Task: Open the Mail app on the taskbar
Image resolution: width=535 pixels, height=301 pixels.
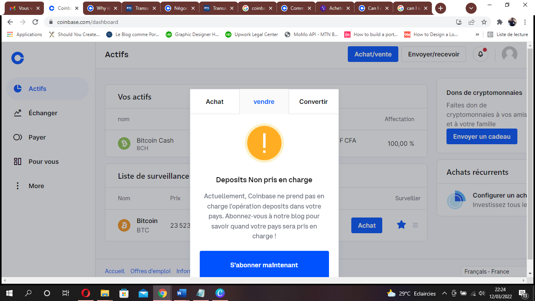Action: click(x=143, y=293)
